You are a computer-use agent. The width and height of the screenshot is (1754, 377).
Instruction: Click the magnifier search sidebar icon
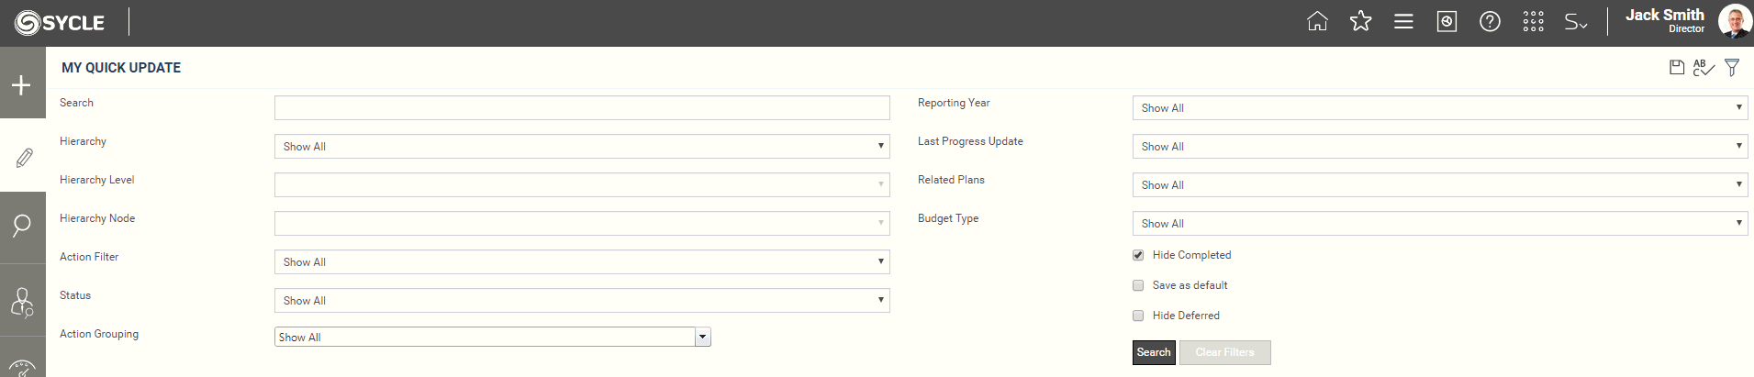pyautogui.click(x=22, y=226)
